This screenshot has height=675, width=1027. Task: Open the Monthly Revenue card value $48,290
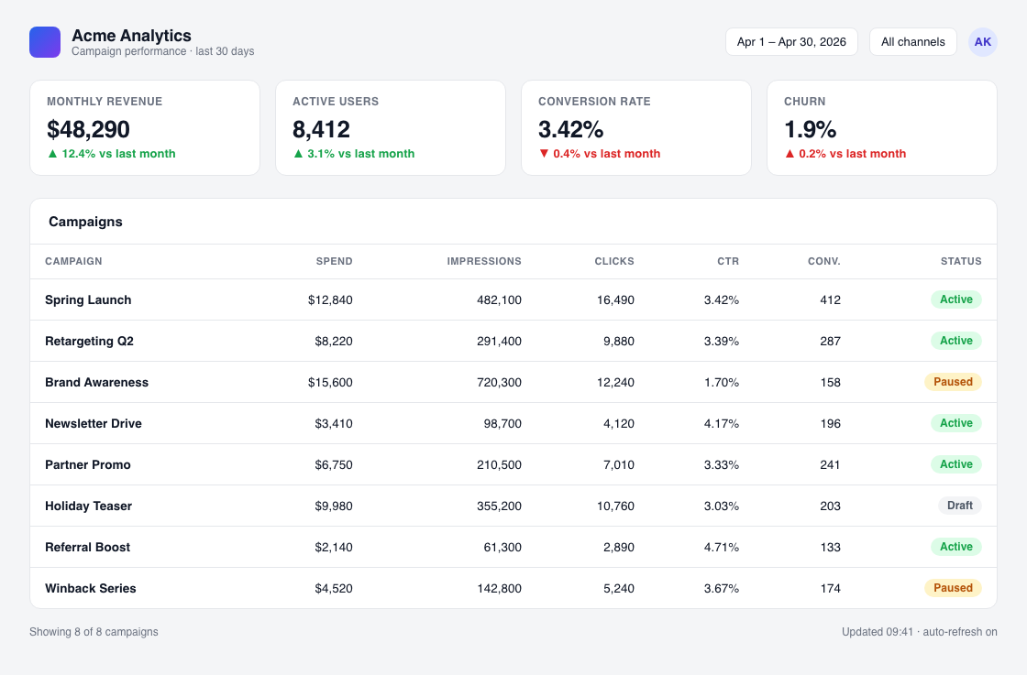tap(88, 129)
